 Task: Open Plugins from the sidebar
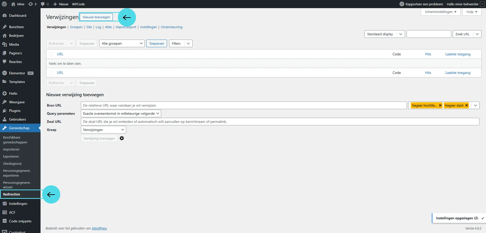pyautogui.click(x=15, y=111)
